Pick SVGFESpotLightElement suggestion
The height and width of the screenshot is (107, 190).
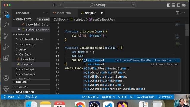(132, 81)
